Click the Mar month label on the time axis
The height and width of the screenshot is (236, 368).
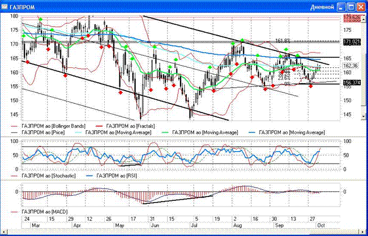click(x=36, y=225)
